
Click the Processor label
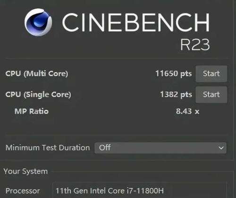23,191
